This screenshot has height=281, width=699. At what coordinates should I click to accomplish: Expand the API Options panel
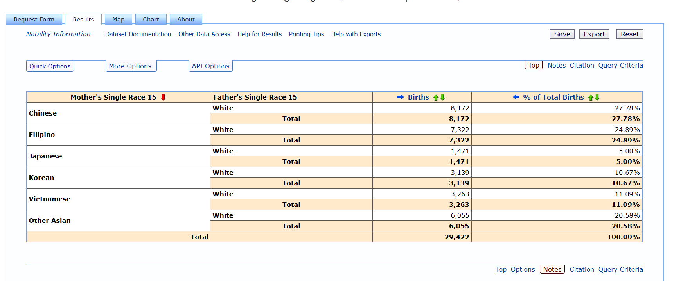[x=210, y=66]
